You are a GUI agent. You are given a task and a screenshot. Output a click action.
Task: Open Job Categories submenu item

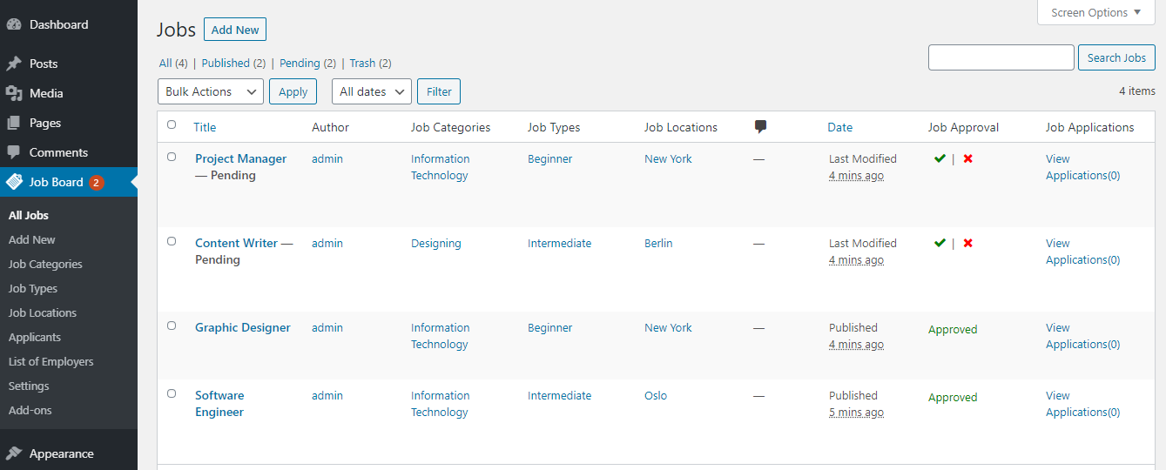tap(45, 264)
